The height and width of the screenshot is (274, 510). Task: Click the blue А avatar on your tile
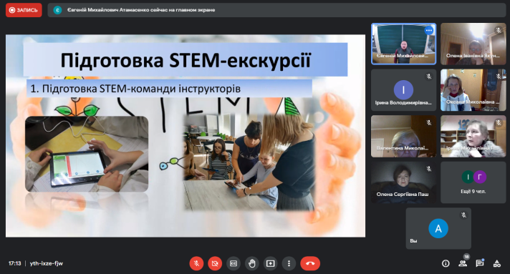(438, 228)
